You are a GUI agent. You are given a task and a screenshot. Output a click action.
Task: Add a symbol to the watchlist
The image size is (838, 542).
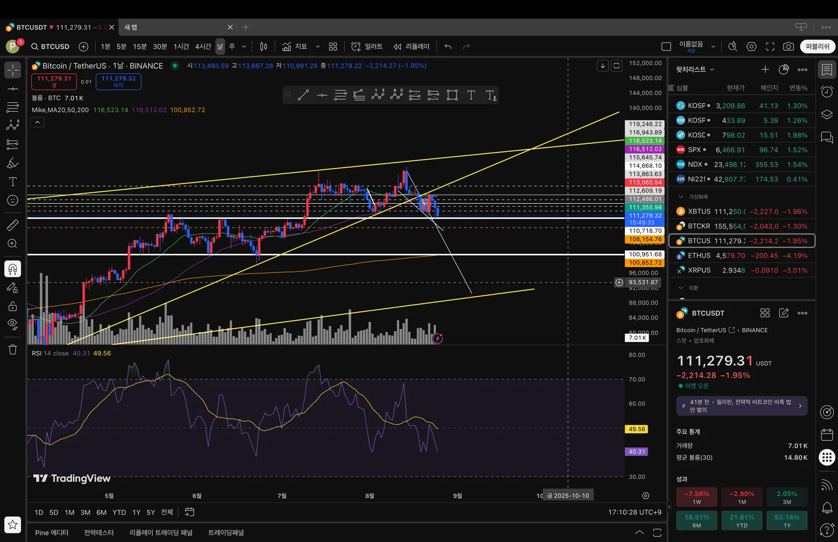[765, 69]
